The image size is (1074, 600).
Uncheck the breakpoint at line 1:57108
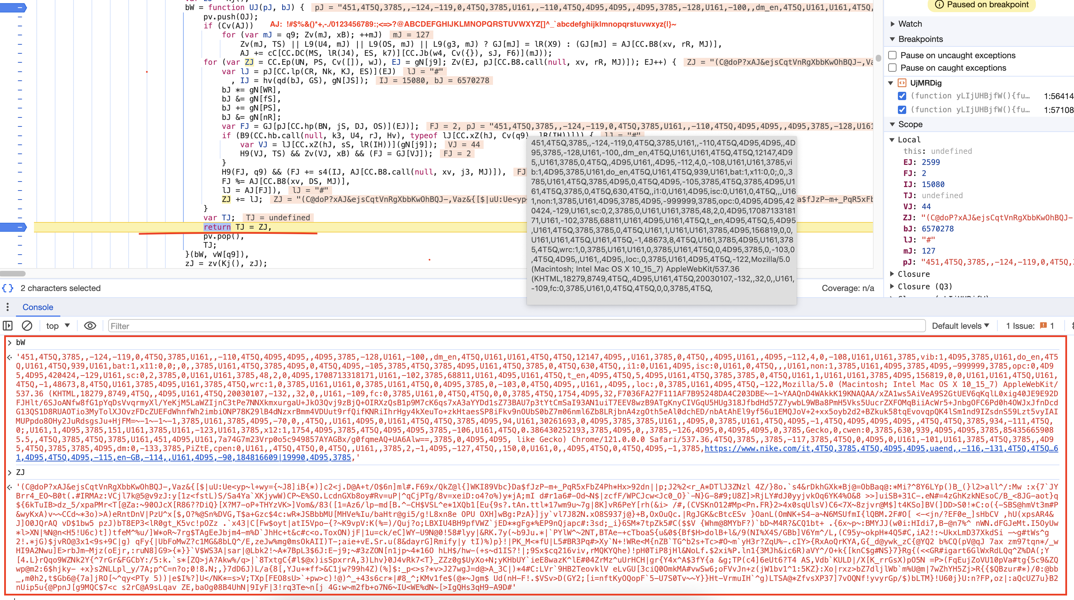tap(902, 109)
